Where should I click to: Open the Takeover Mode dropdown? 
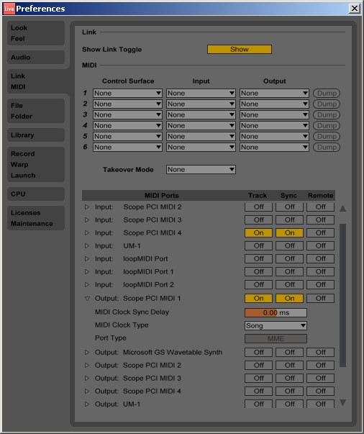coord(201,169)
